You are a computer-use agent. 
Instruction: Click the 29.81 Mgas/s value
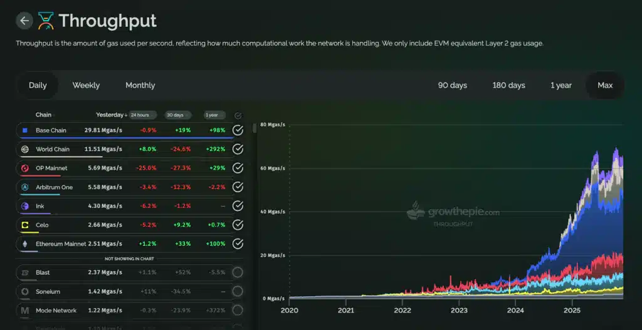coord(103,130)
